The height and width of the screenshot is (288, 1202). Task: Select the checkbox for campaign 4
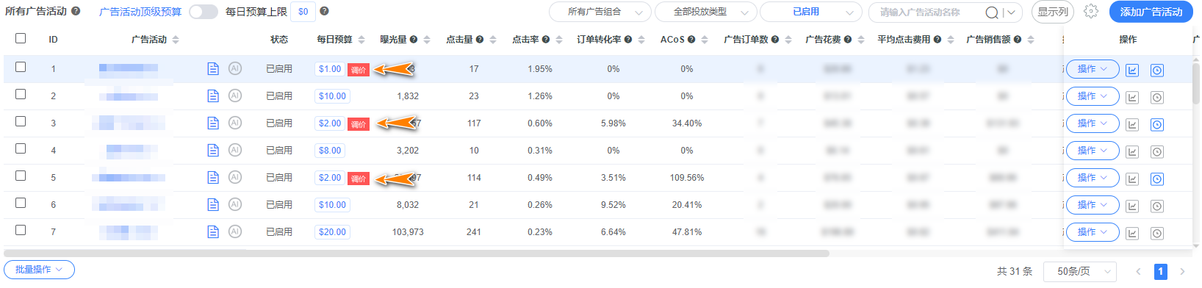pos(21,148)
